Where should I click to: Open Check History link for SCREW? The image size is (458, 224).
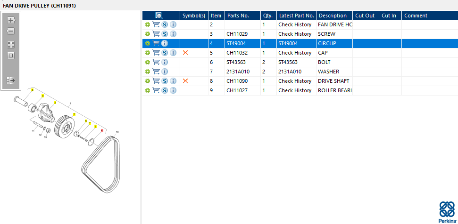tap(295, 34)
